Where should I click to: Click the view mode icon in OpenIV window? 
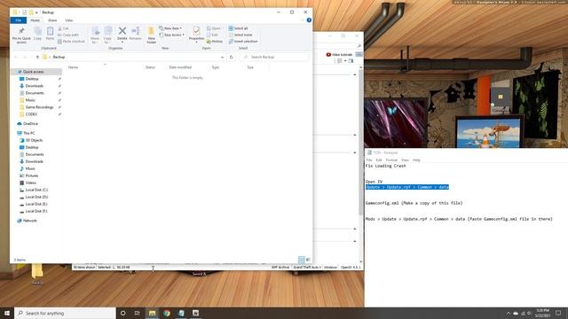tap(339, 61)
